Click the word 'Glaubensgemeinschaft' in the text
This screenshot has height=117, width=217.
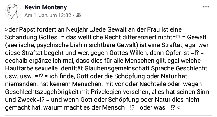coord(117,68)
